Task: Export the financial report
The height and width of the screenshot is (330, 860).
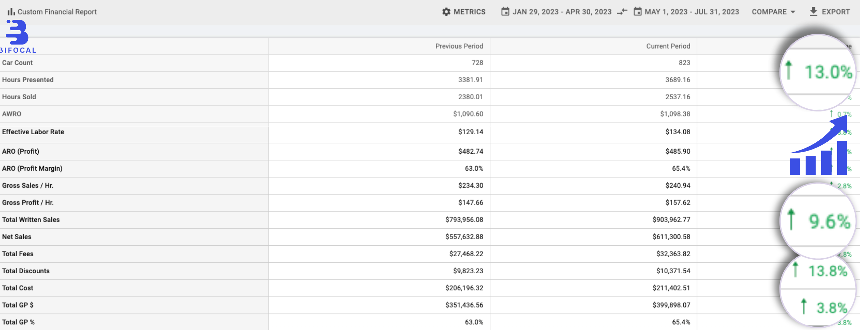Action: (836, 12)
